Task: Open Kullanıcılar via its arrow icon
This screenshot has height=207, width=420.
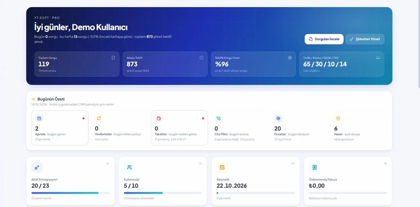Action: pyautogui.click(x=200, y=164)
